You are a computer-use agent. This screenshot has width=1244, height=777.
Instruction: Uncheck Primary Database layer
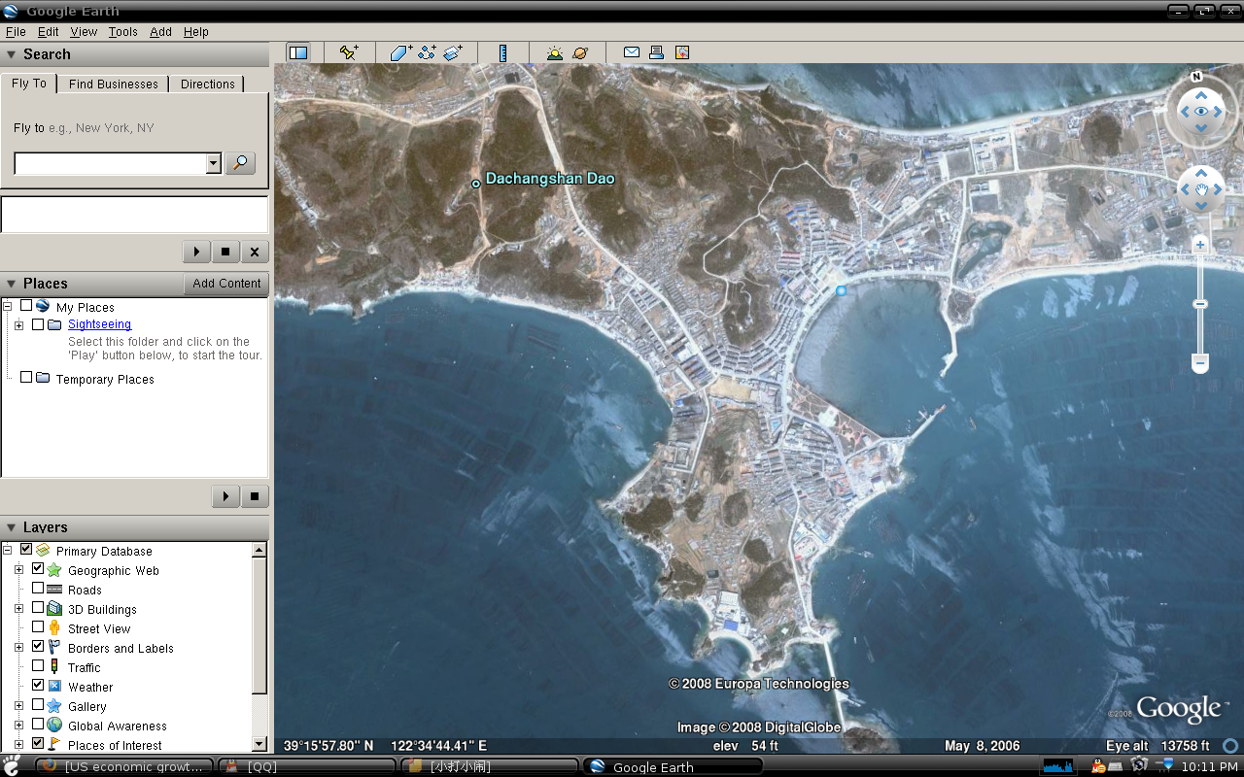point(26,550)
